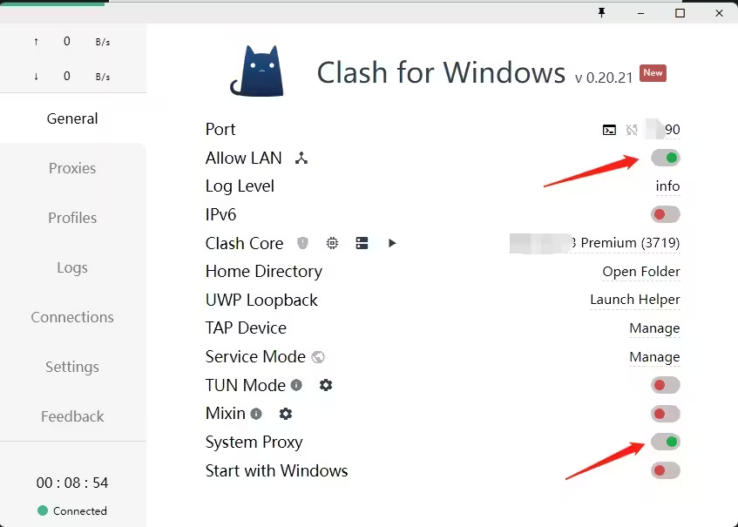Image resolution: width=738 pixels, height=527 pixels.
Task: Disable the Allow LAN toggle
Action: tap(666, 158)
